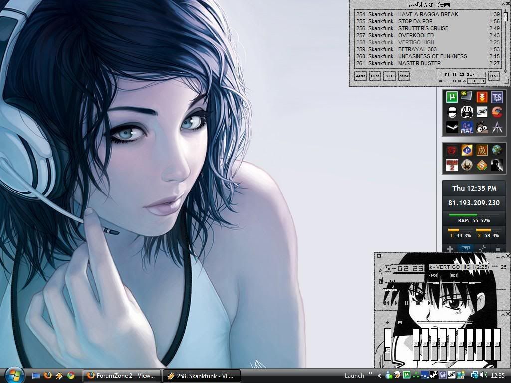Viewport: 511px width, 383px height.
Task: Open the white helmet face icon
Action: click(x=452, y=112)
